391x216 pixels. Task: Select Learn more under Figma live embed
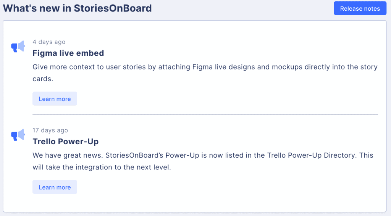click(x=55, y=99)
